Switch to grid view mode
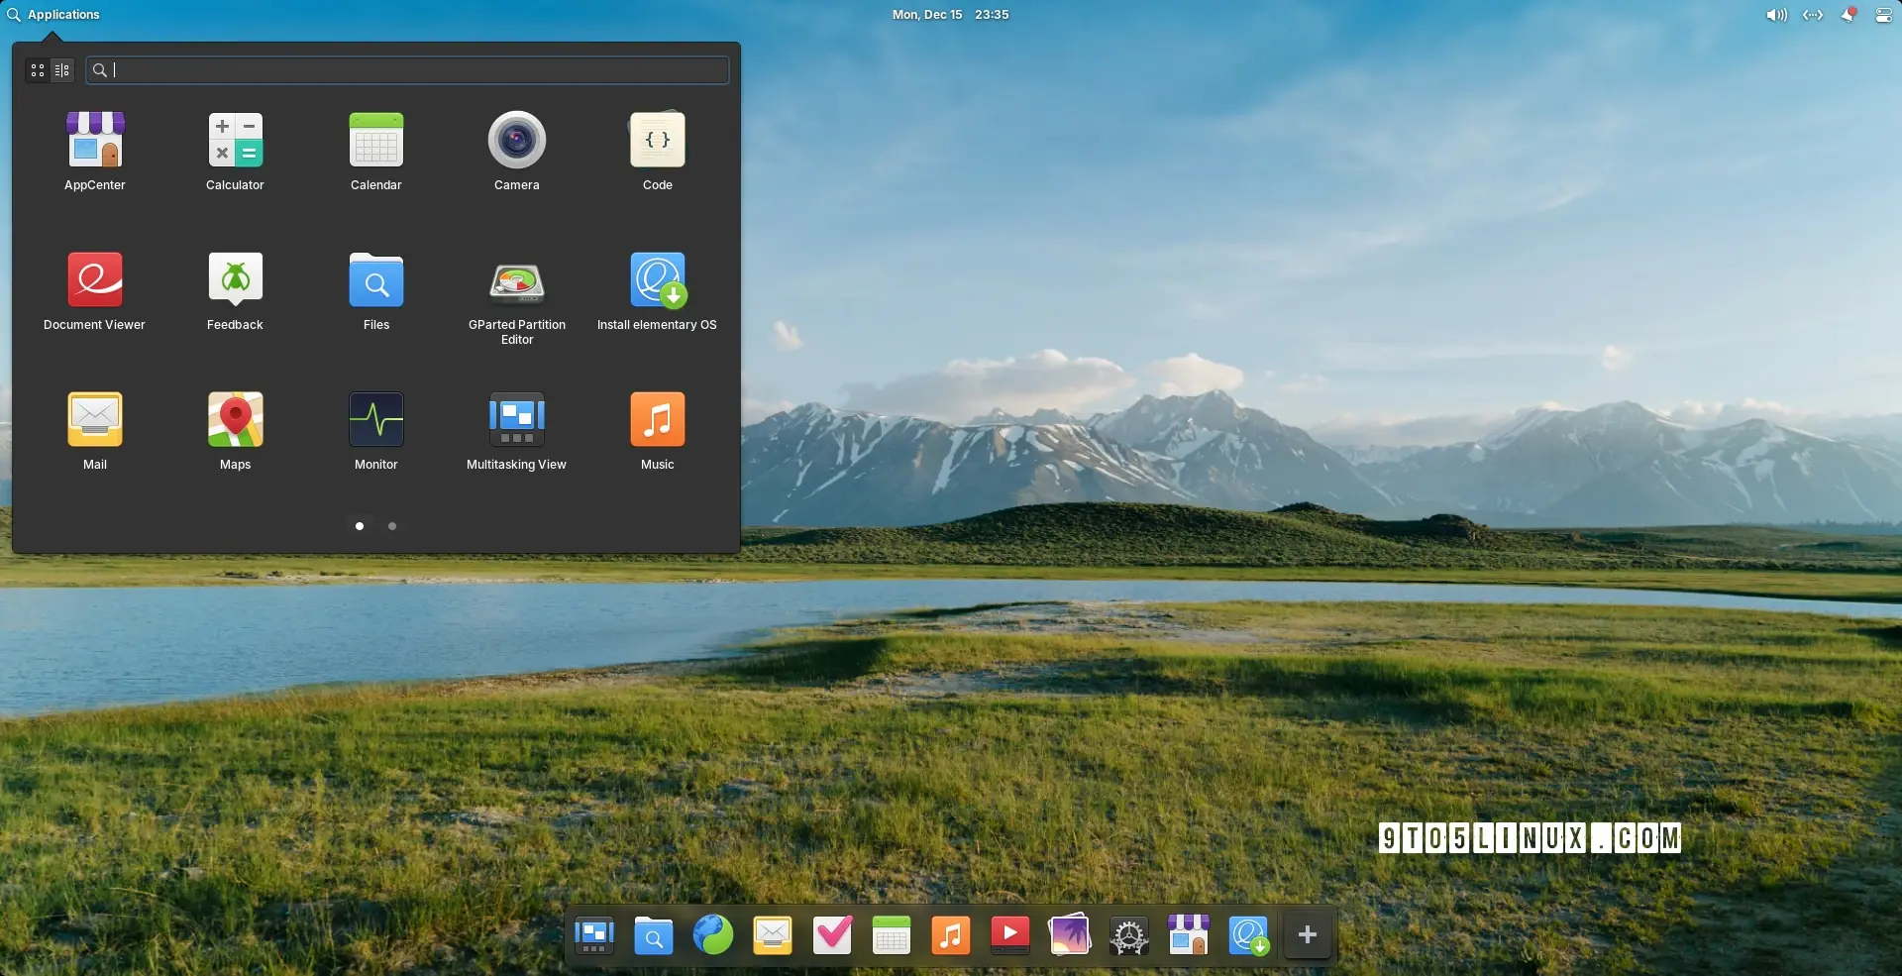Image resolution: width=1902 pixels, height=976 pixels. pyautogui.click(x=38, y=70)
